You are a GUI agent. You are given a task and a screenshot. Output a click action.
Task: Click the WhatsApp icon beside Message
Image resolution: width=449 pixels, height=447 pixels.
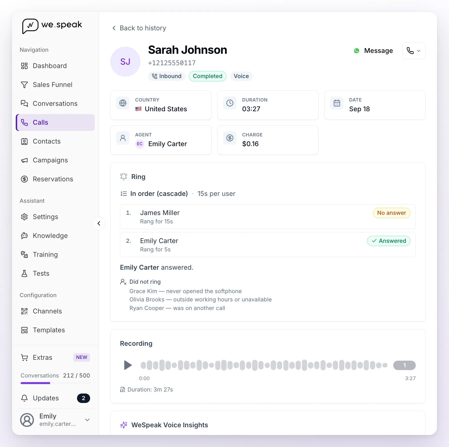[357, 51]
